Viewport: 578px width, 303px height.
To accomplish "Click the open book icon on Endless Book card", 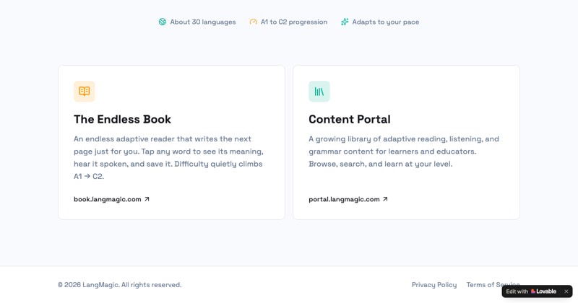I will coord(84,92).
